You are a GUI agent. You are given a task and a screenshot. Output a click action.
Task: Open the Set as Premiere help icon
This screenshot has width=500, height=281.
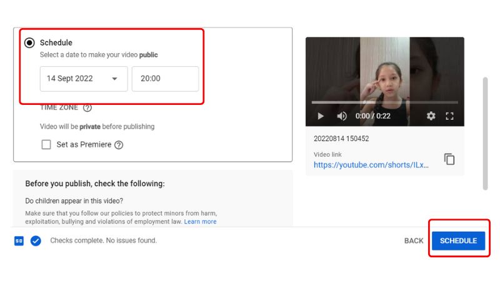point(119,145)
